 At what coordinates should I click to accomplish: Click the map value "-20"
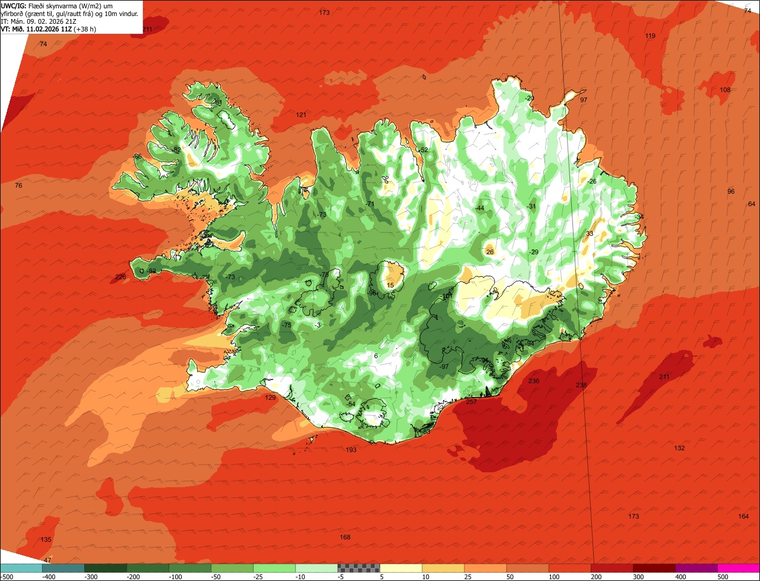tap(529, 98)
